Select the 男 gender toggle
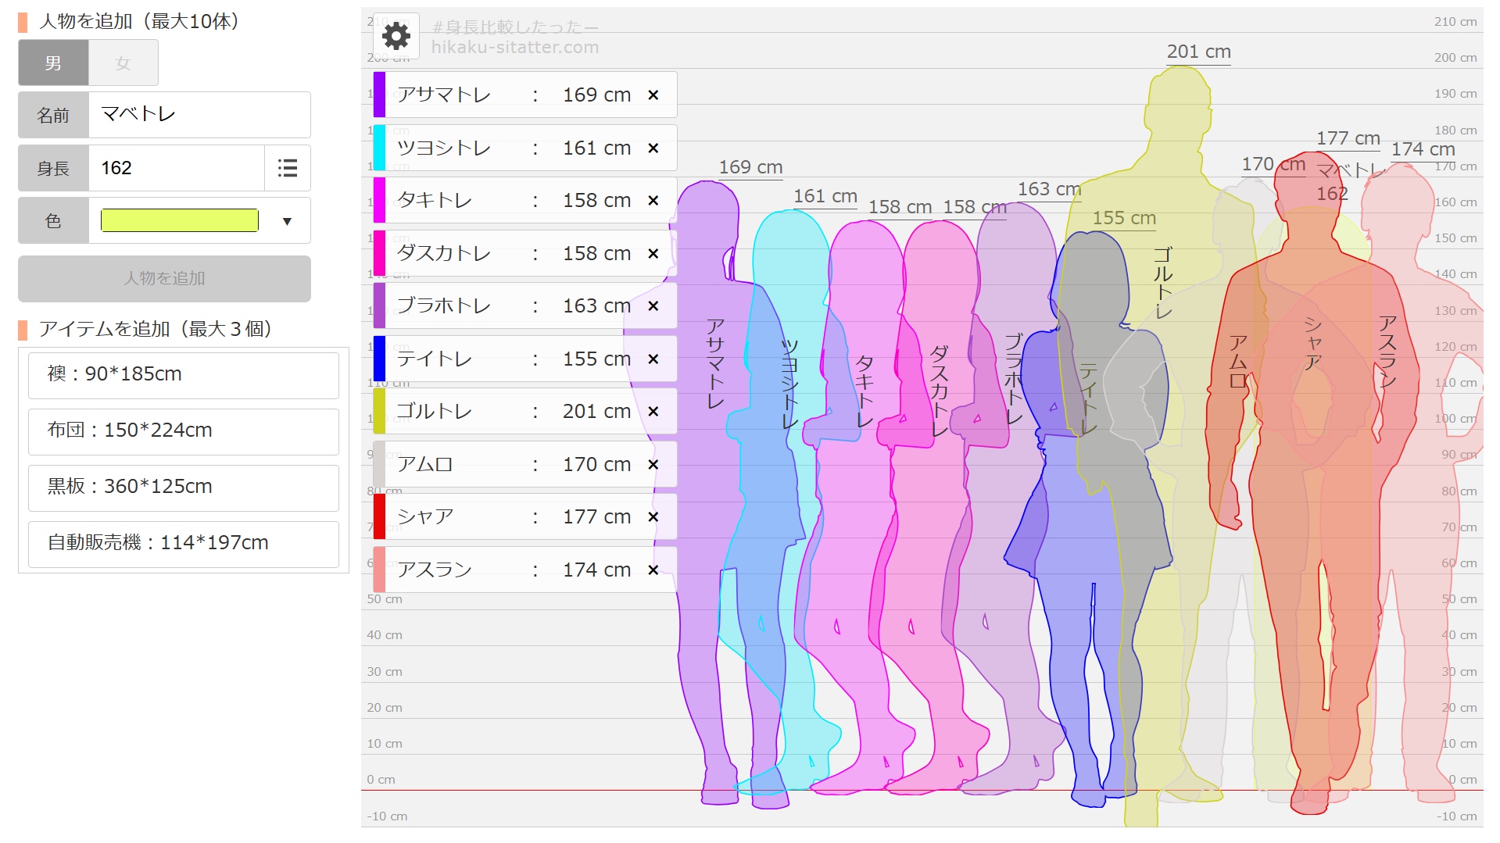The width and height of the screenshot is (1500, 843). coord(53,63)
